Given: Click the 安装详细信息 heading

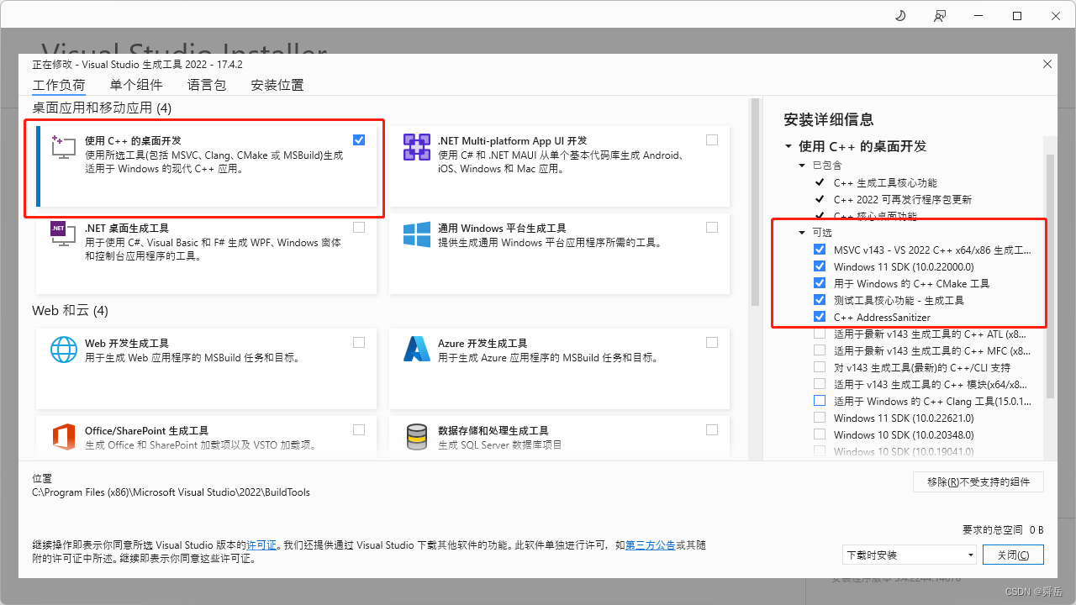Looking at the screenshot, I should (828, 119).
